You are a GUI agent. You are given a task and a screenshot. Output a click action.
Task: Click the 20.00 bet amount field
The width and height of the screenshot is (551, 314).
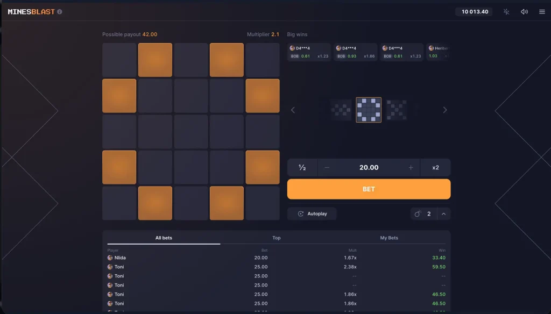[369, 168]
